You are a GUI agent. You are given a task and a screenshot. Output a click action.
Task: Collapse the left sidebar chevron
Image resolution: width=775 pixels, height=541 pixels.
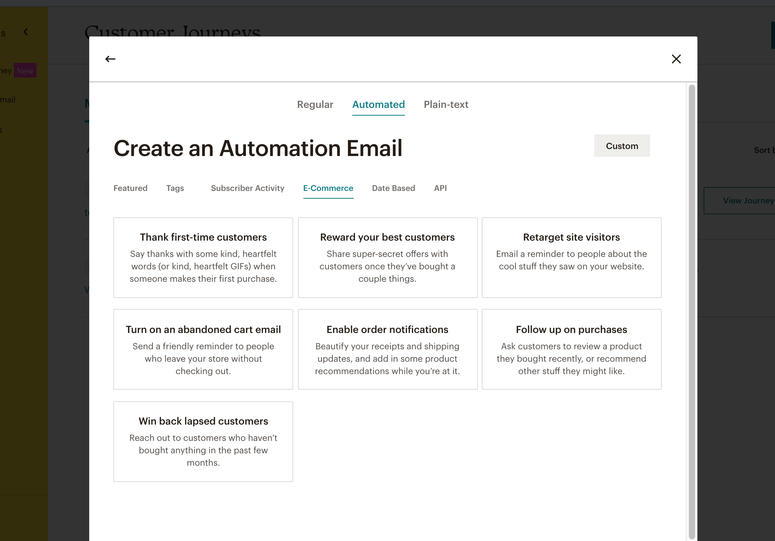point(26,32)
